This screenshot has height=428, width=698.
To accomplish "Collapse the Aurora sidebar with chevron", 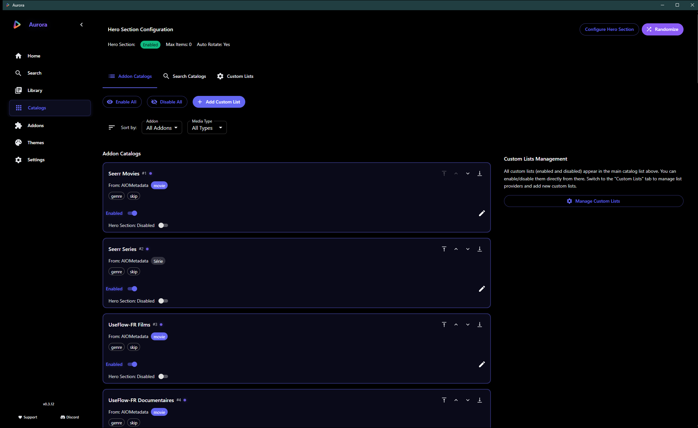I will (82, 25).
